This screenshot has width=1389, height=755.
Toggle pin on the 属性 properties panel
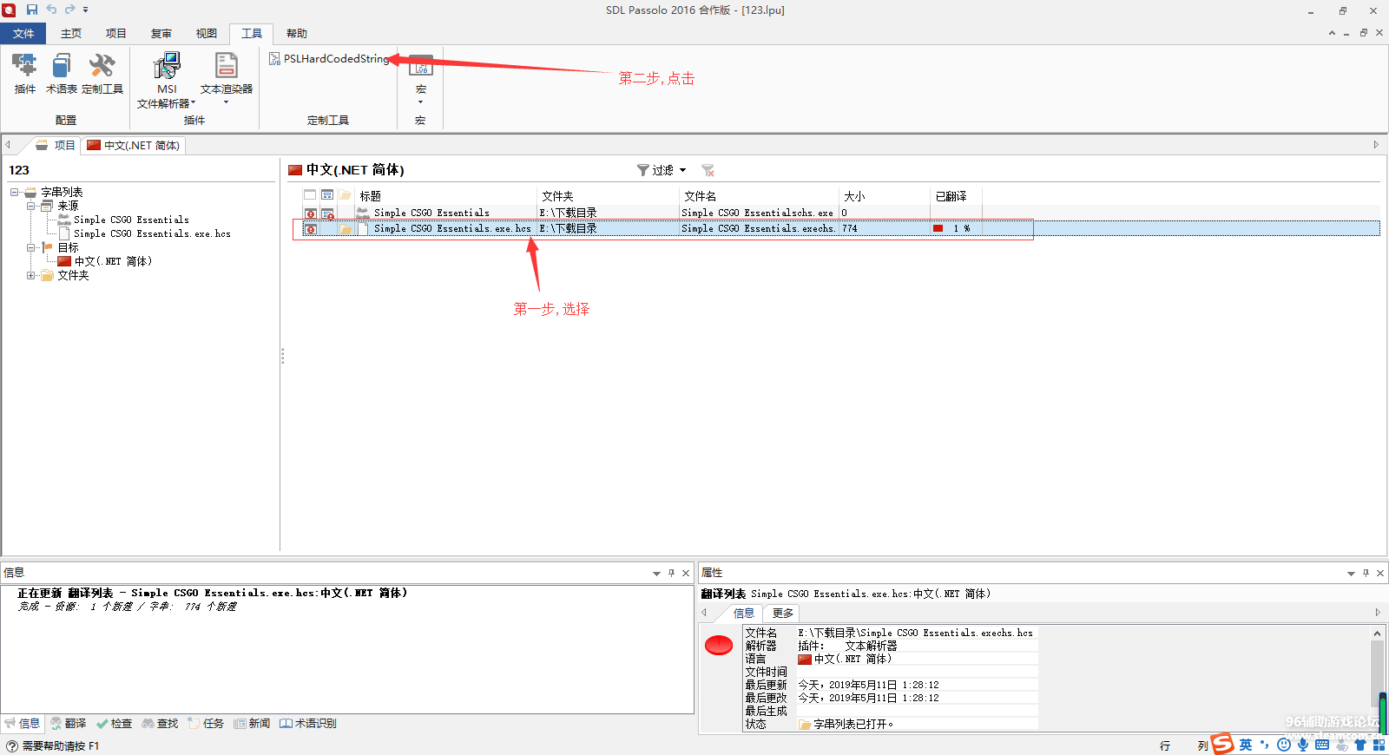[1366, 573]
